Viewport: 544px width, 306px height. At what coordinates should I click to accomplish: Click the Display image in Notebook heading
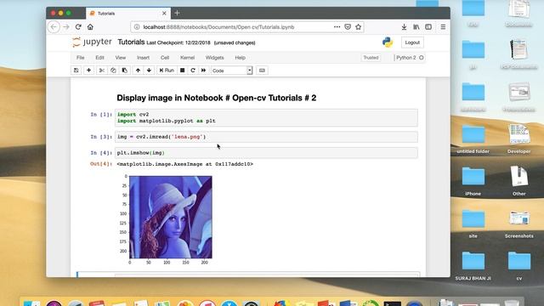(217, 98)
